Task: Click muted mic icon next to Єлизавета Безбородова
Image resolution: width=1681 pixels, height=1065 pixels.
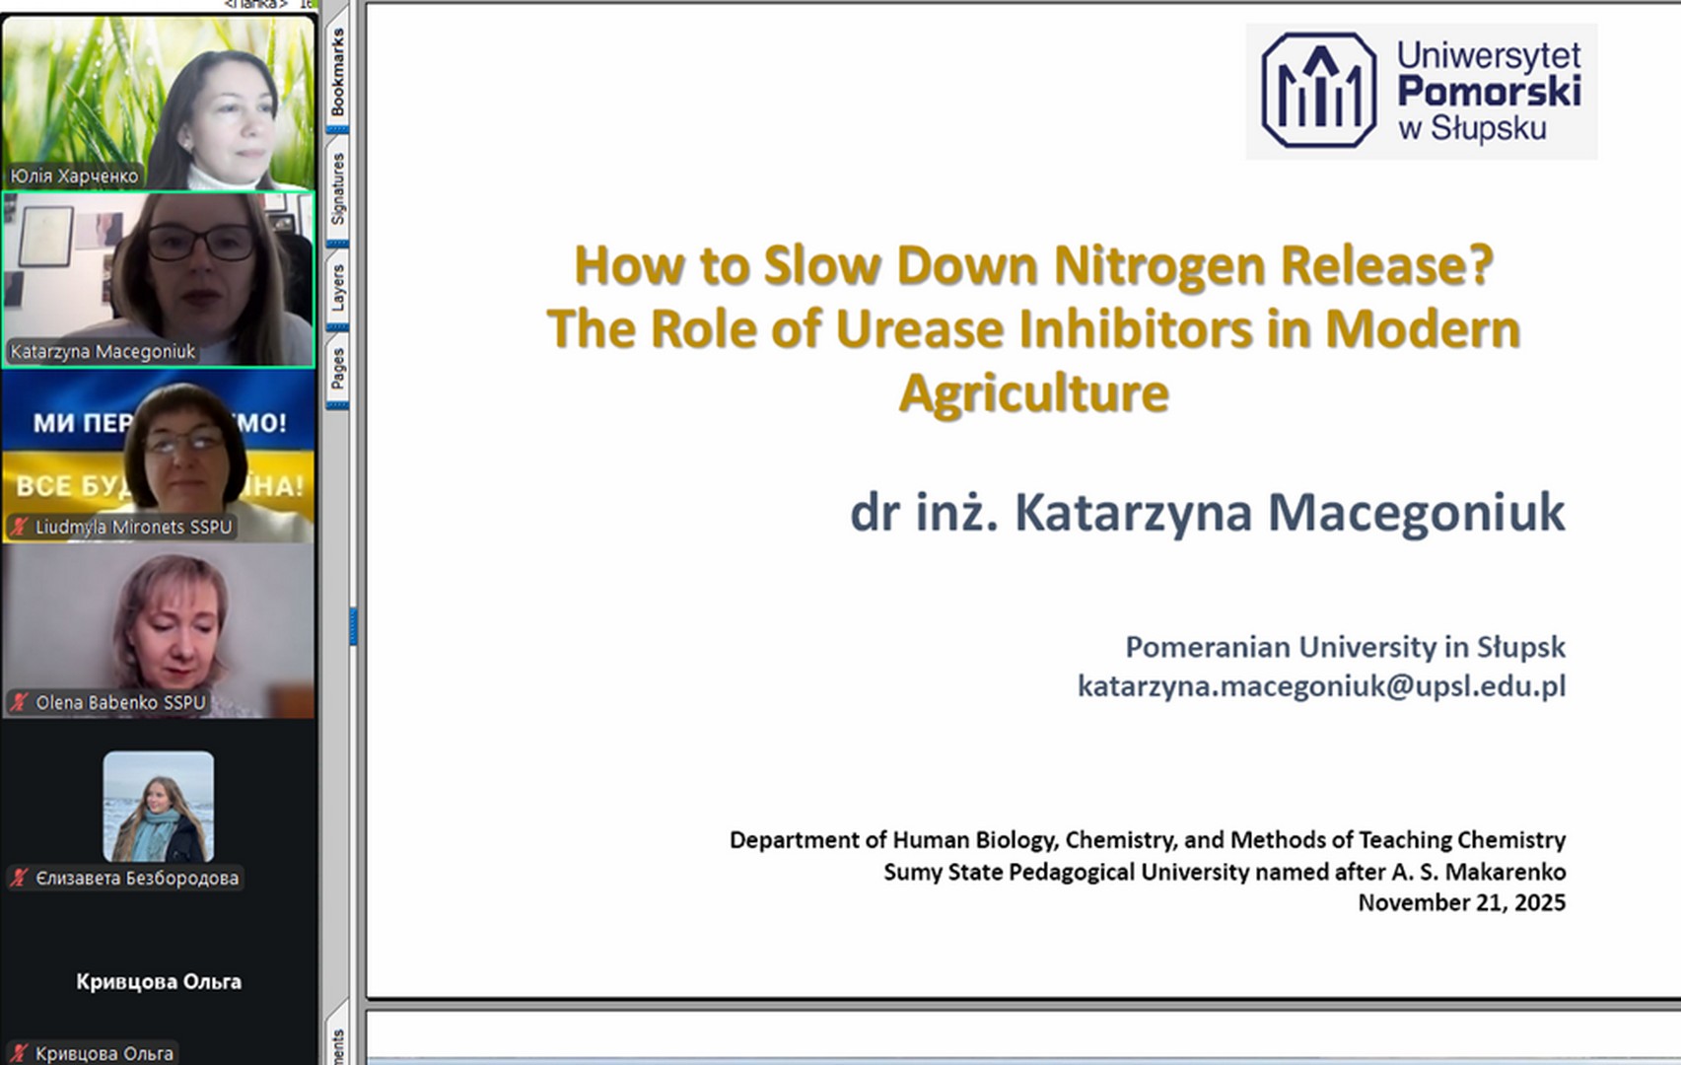Action: pos(19,878)
